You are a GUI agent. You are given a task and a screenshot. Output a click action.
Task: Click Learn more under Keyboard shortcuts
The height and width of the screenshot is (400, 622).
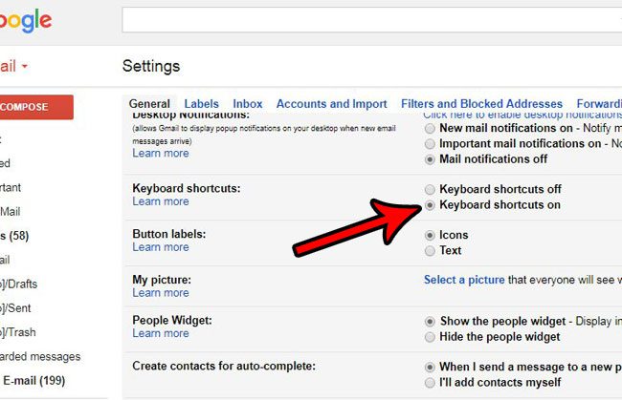(161, 202)
